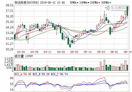Click the 96 RSI axis label
Screen dimensions: 132x92
tap(12, 78)
